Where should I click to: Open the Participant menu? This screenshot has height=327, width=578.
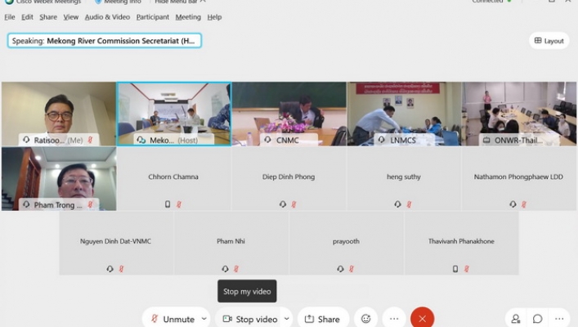[153, 17]
